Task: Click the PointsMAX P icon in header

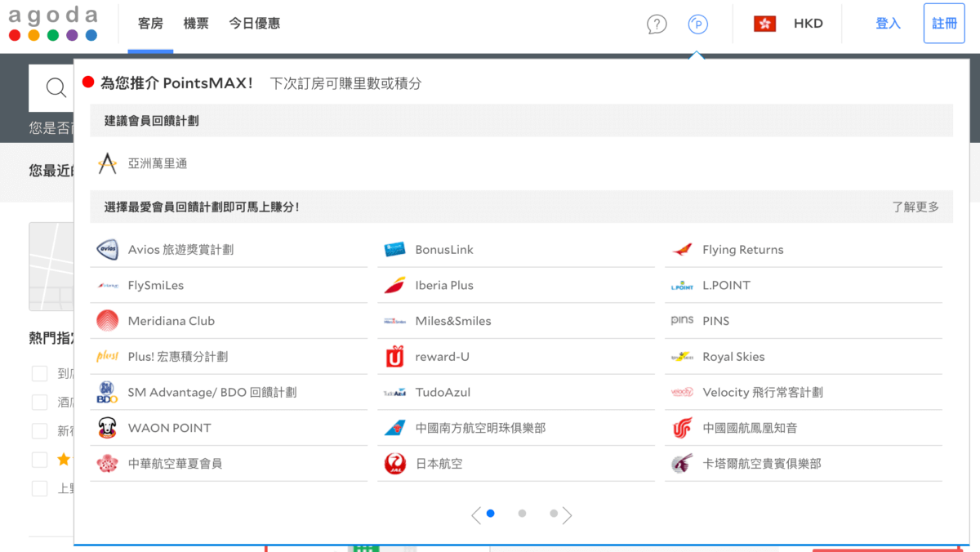Action: (697, 24)
